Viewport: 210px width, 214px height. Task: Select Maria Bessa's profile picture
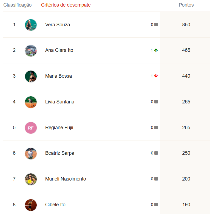[x=31, y=77]
